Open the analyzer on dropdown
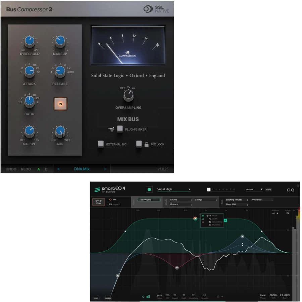 click(x=275, y=213)
